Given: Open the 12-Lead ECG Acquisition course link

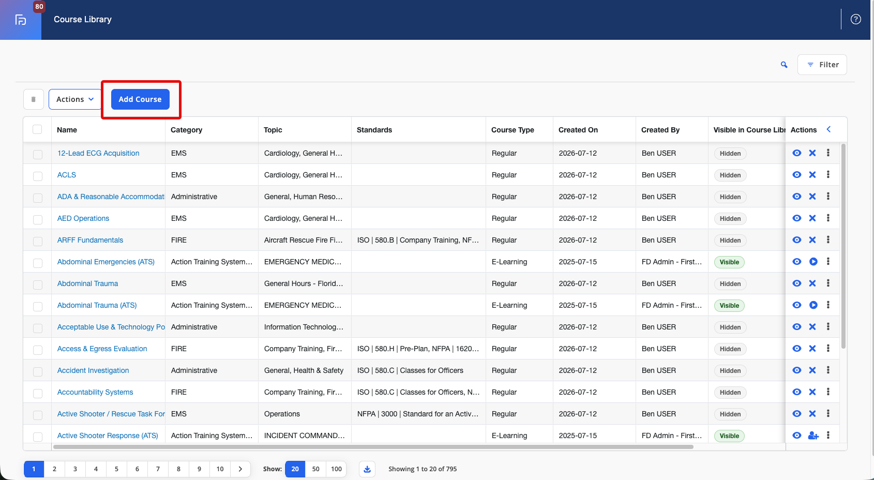Looking at the screenshot, I should (98, 153).
